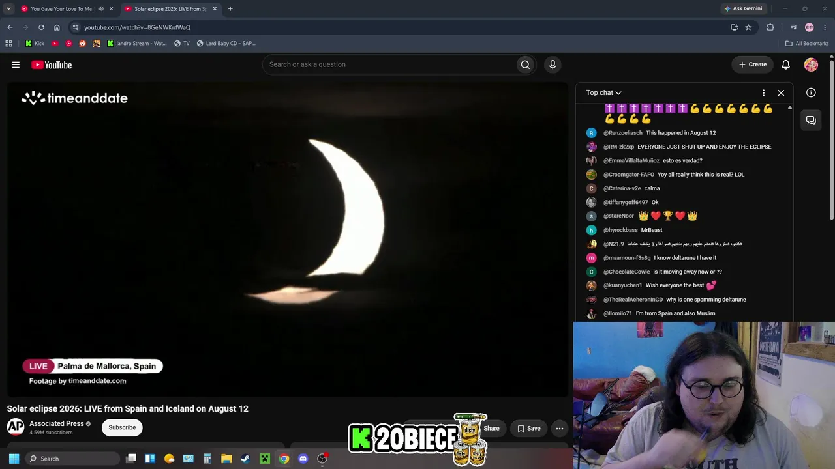Screen dimensions: 835x469
Task: Go to YouTube home via the logo
Action: point(52,64)
